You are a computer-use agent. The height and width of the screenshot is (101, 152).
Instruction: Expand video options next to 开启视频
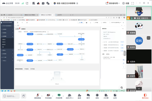(52, 96)
